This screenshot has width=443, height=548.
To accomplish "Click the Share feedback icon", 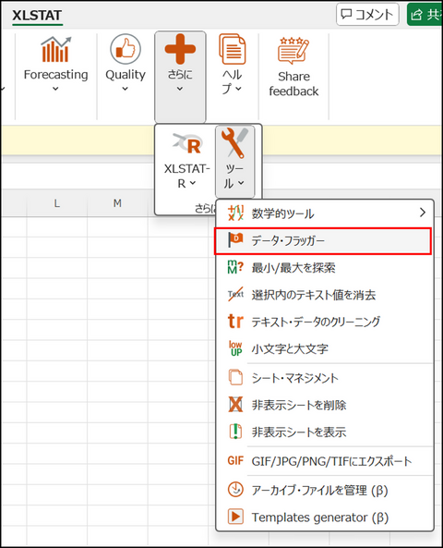I will [x=293, y=50].
